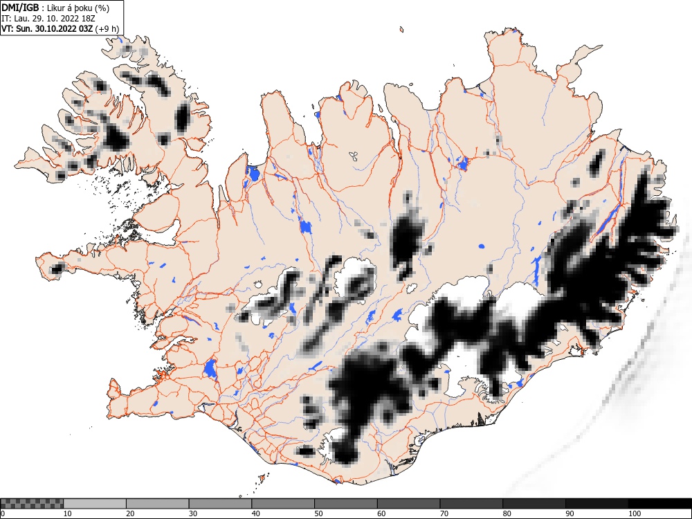Click the legend label '10'
The image size is (692, 519).
coord(68,513)
